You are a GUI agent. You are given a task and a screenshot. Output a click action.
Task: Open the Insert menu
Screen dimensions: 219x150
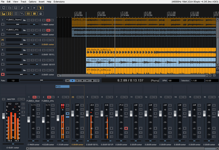coord(41,2)
